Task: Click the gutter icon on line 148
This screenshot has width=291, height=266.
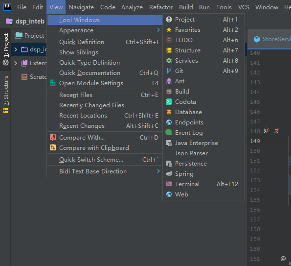Action: [267, 131]
